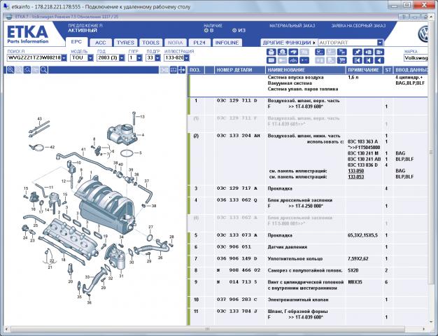Follow the 133-050 illustration link
Image resolution: width=438 pixels, height=336 pixels.
355,171
